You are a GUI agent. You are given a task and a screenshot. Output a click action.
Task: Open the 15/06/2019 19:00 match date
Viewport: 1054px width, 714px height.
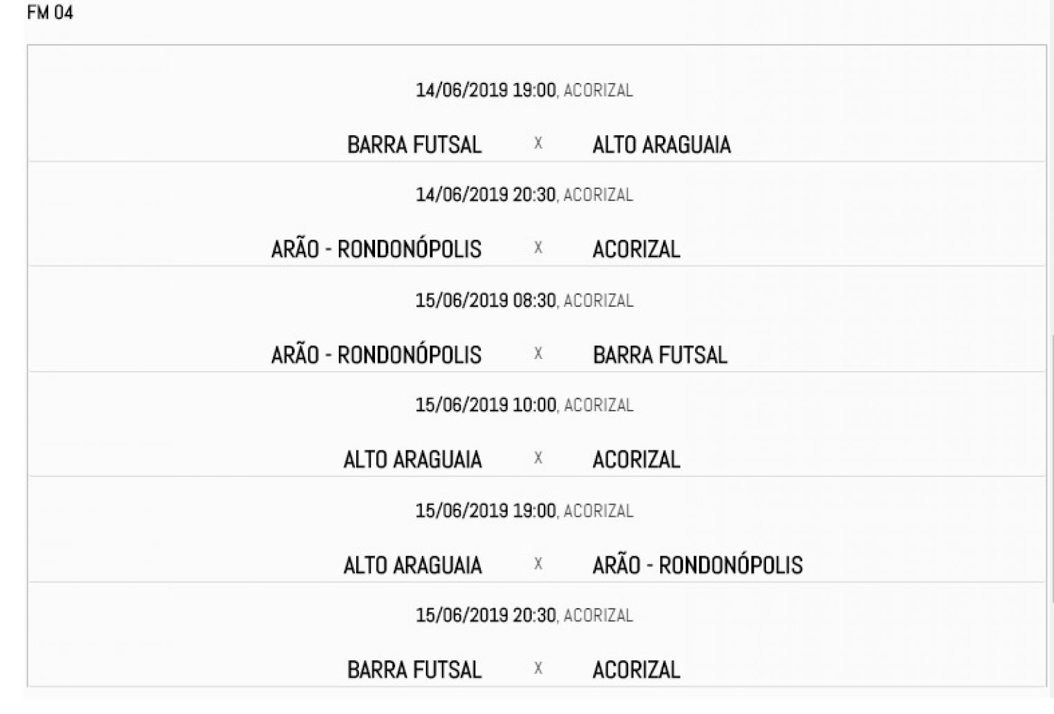(x=486, y=511)
